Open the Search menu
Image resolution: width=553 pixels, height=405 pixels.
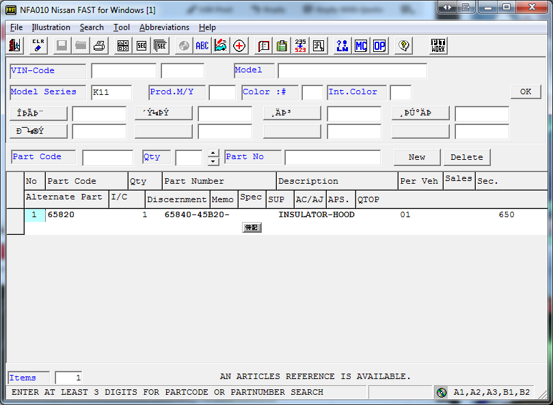92,27
